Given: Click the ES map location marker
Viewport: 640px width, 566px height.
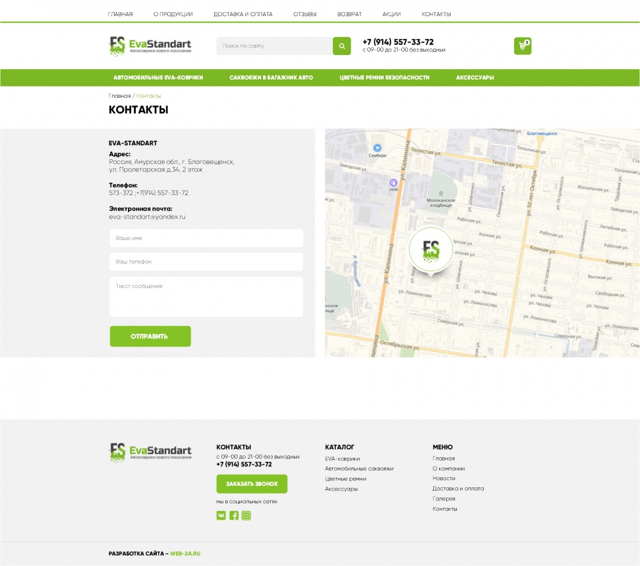Looking at the screenshot, I should pyautogui.click(x=431, y=250).
